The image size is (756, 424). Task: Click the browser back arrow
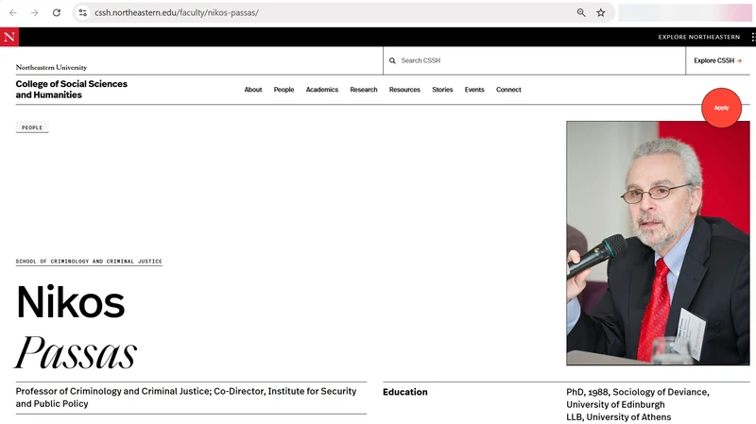[x=13, y=13]
